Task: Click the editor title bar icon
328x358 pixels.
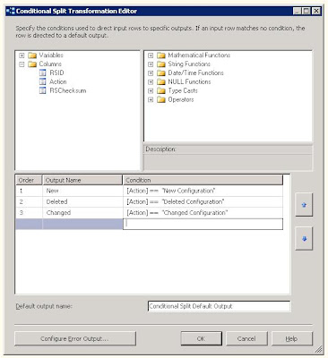Action: tap(11, 12)
